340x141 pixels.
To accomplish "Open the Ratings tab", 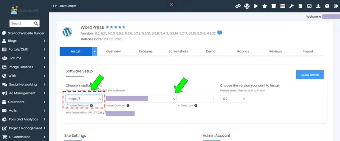I will point(243,51).
